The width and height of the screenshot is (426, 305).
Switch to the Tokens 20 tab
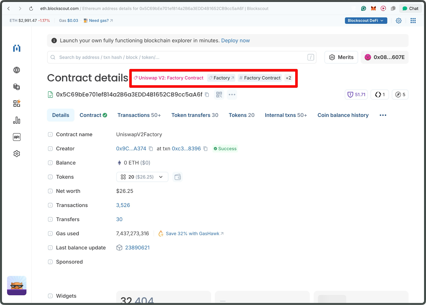[x=241, y=115]
